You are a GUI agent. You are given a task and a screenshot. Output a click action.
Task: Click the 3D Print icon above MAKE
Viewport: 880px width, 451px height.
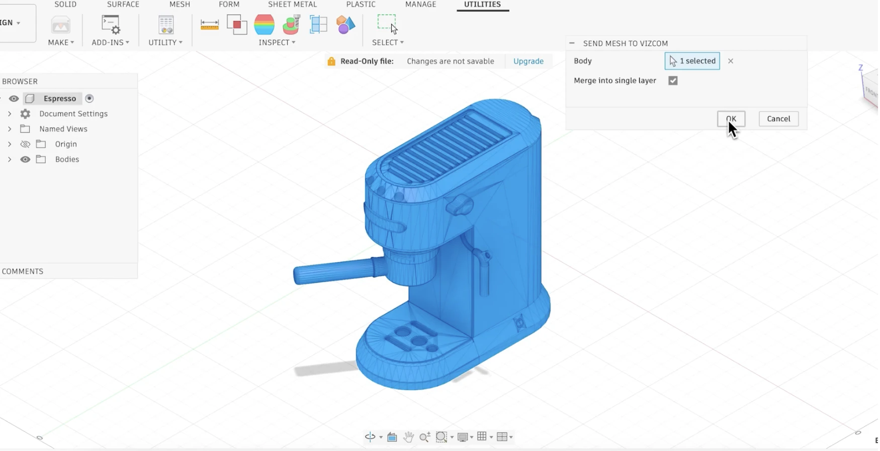(x=61, y=25)
